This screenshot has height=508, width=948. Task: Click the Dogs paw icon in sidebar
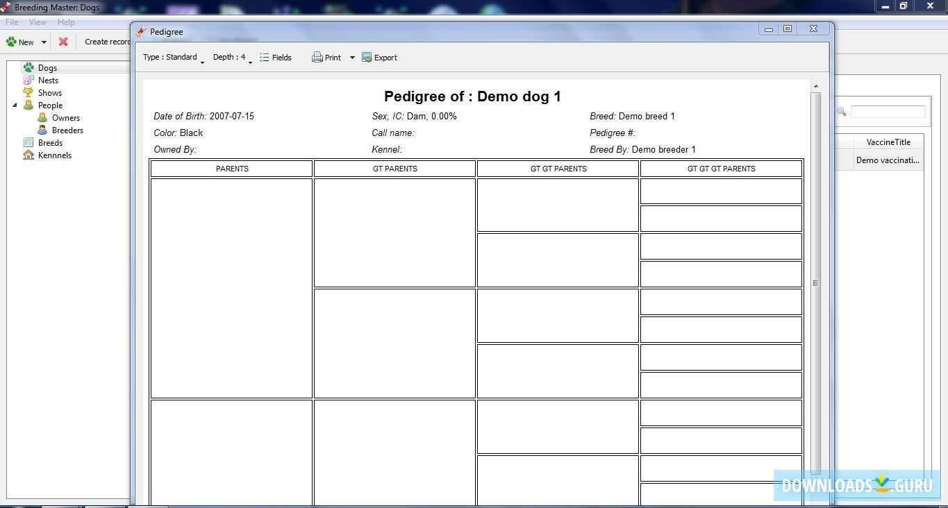pos(28,67)
